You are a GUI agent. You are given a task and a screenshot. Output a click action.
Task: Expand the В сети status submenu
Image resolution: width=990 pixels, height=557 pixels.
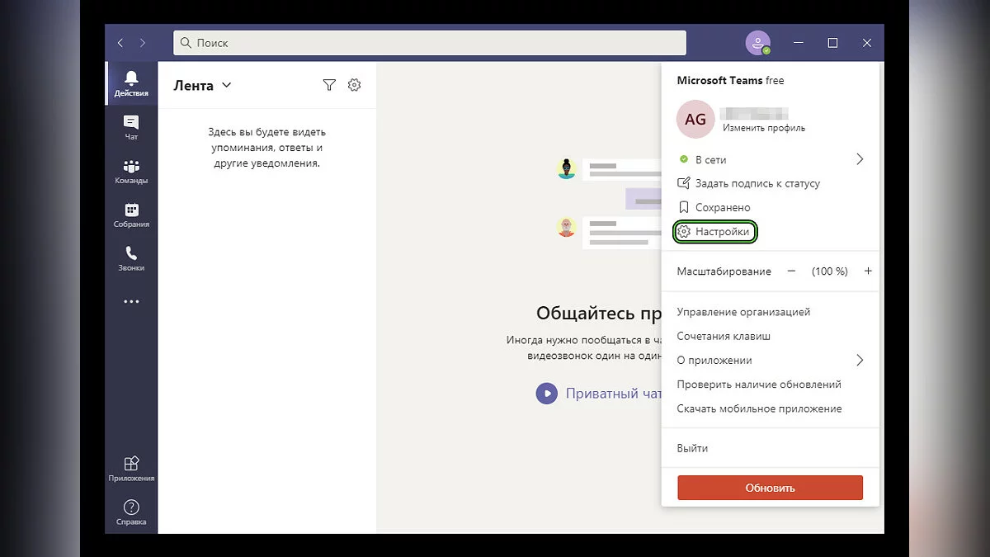859,159
